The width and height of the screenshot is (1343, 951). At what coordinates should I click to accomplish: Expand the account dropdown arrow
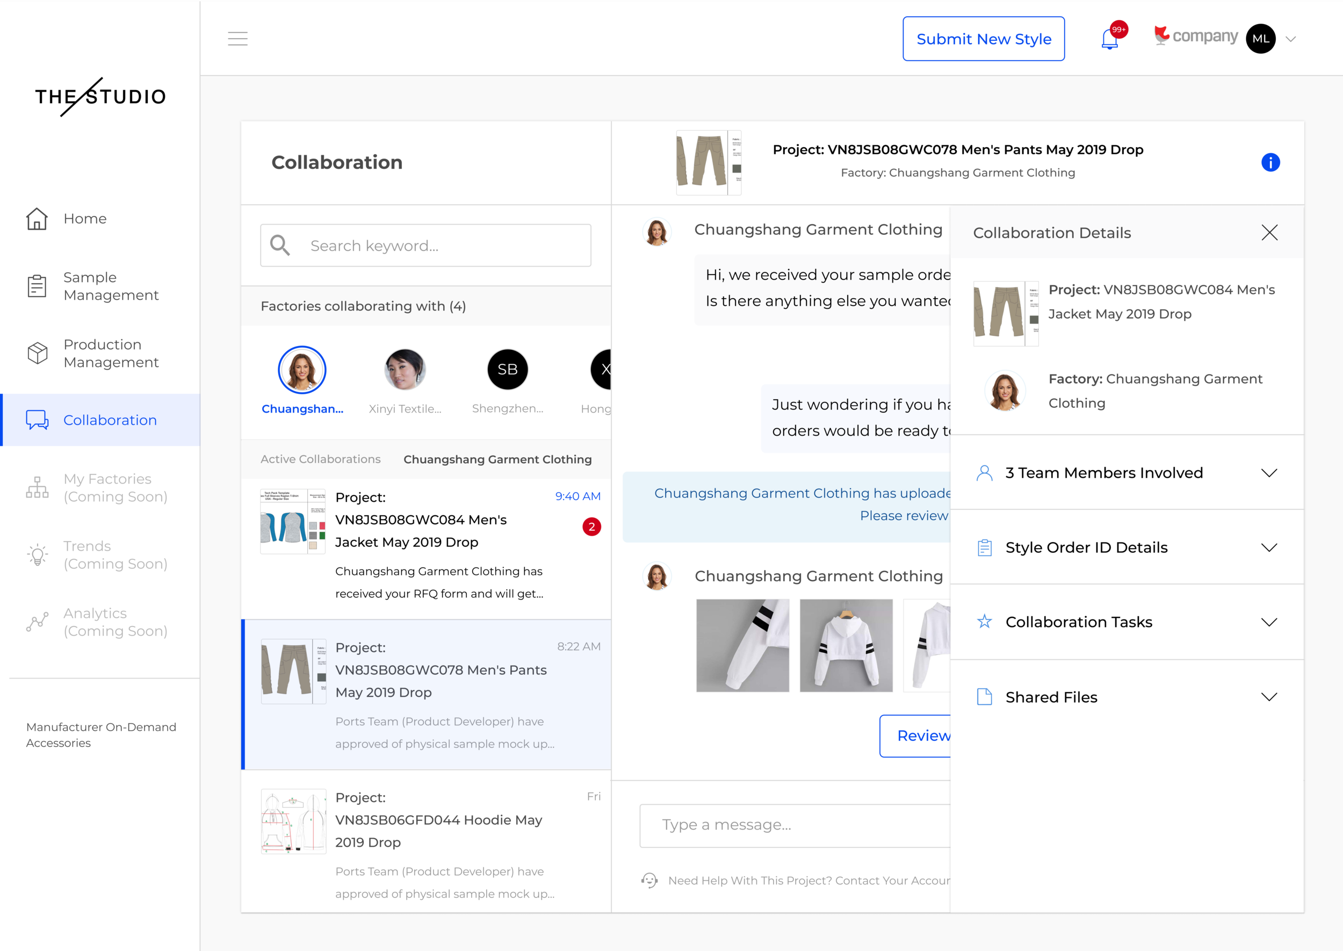click(1291, 39)
